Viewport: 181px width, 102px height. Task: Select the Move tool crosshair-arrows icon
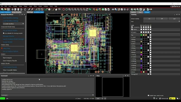(x=12, y=9)
